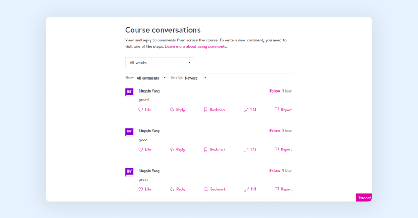Screen dimensions: 418x218
Task: Follow Bingqin Yang on the "great!" comment
Action: coord(274,91)
